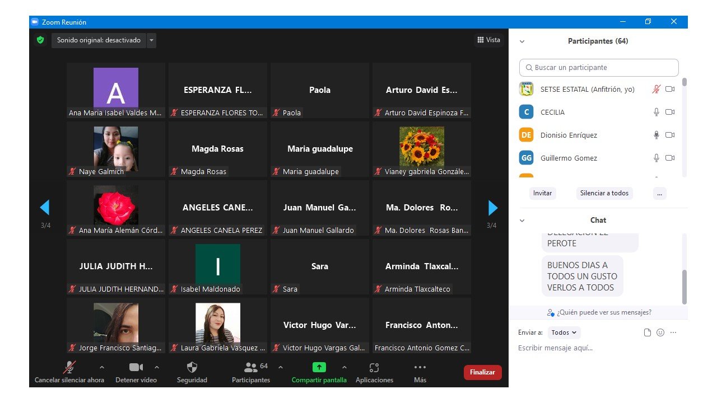Screen dimensions: 717x403
Task: Open the Security shield options
Action: [x=192, y=368]
